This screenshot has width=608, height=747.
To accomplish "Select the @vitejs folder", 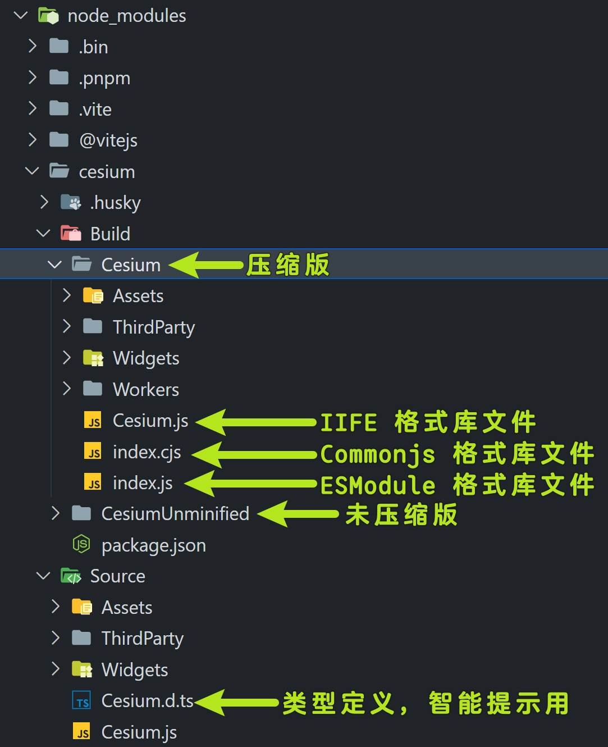I will 108,140.
